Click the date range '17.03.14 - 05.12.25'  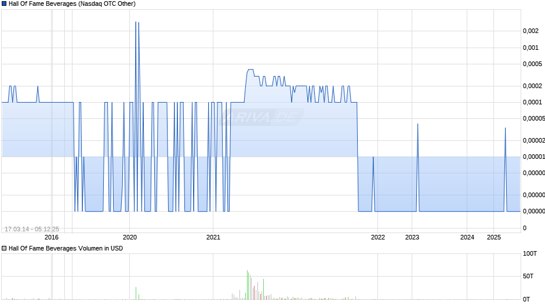32,229
